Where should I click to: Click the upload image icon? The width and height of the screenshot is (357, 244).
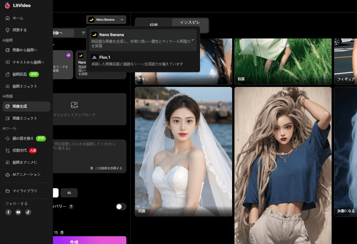(74, 105)
